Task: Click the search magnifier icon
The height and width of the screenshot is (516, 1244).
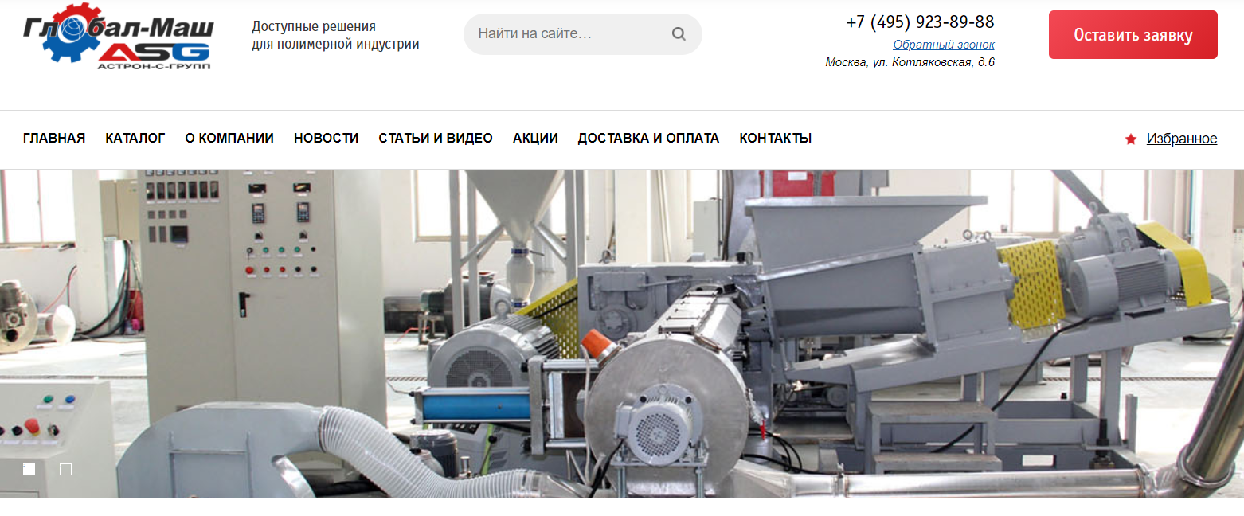Action: pos(679,34)
